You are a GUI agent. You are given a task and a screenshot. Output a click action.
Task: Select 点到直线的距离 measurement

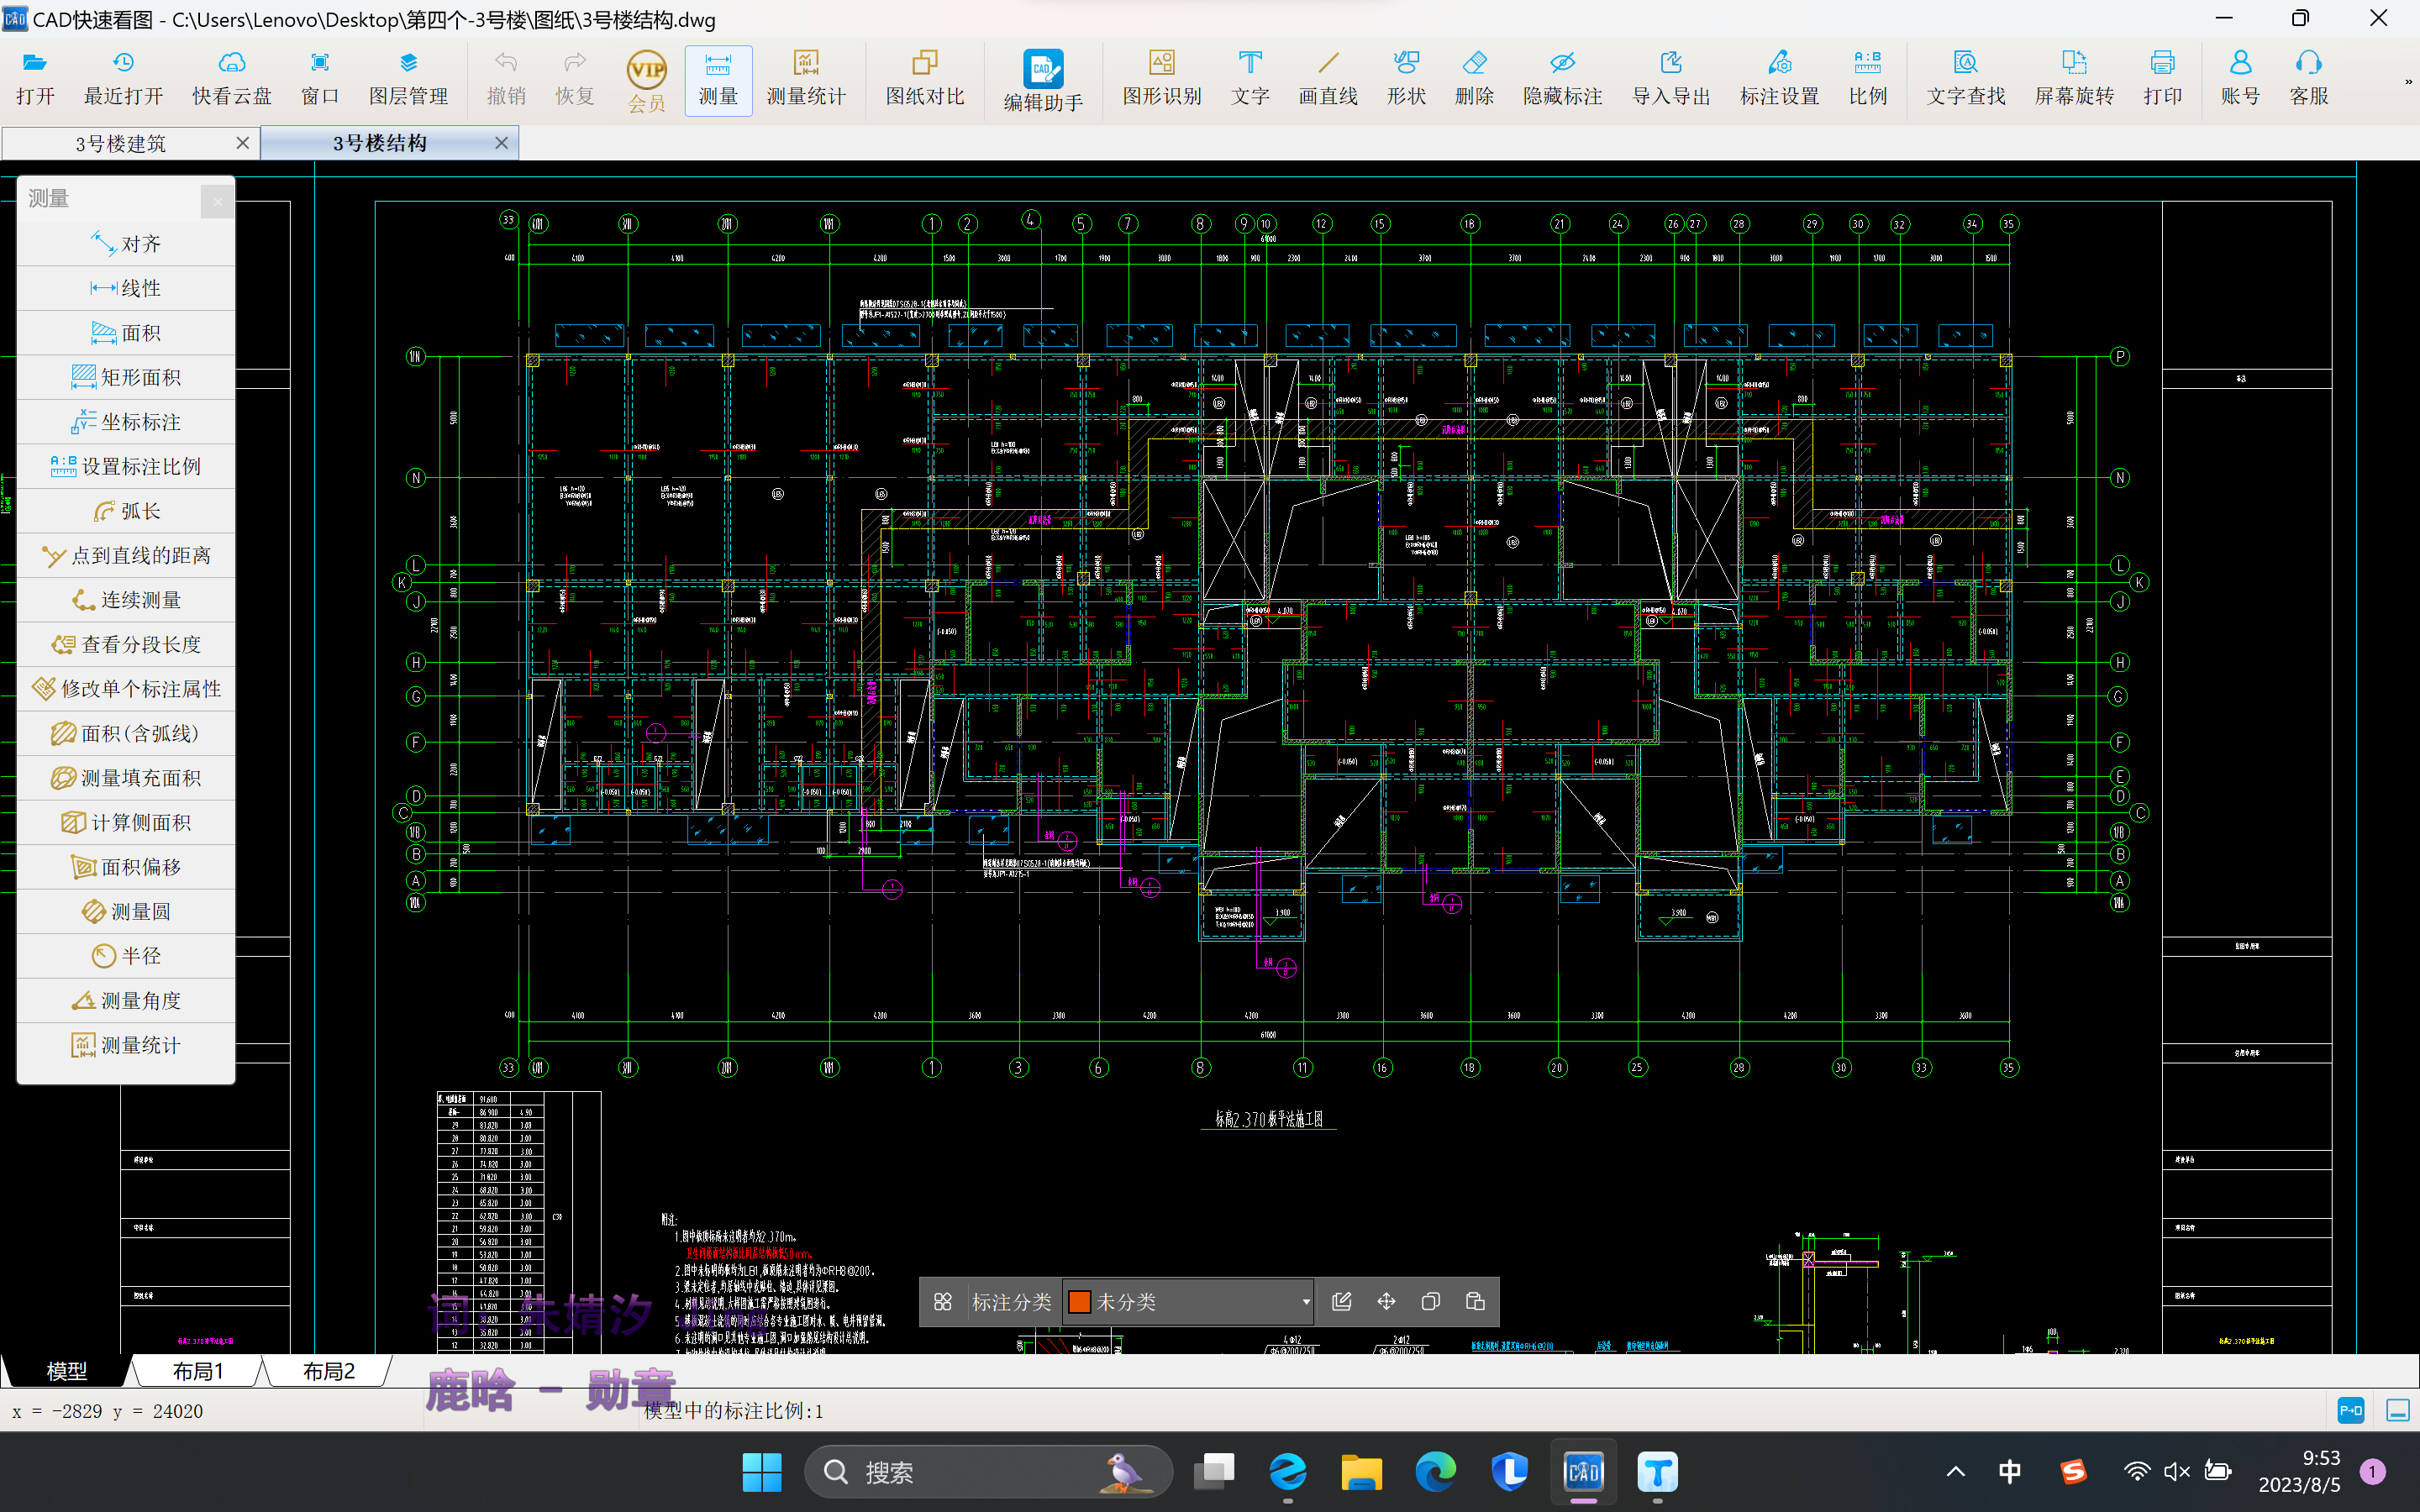click(126, 555)
